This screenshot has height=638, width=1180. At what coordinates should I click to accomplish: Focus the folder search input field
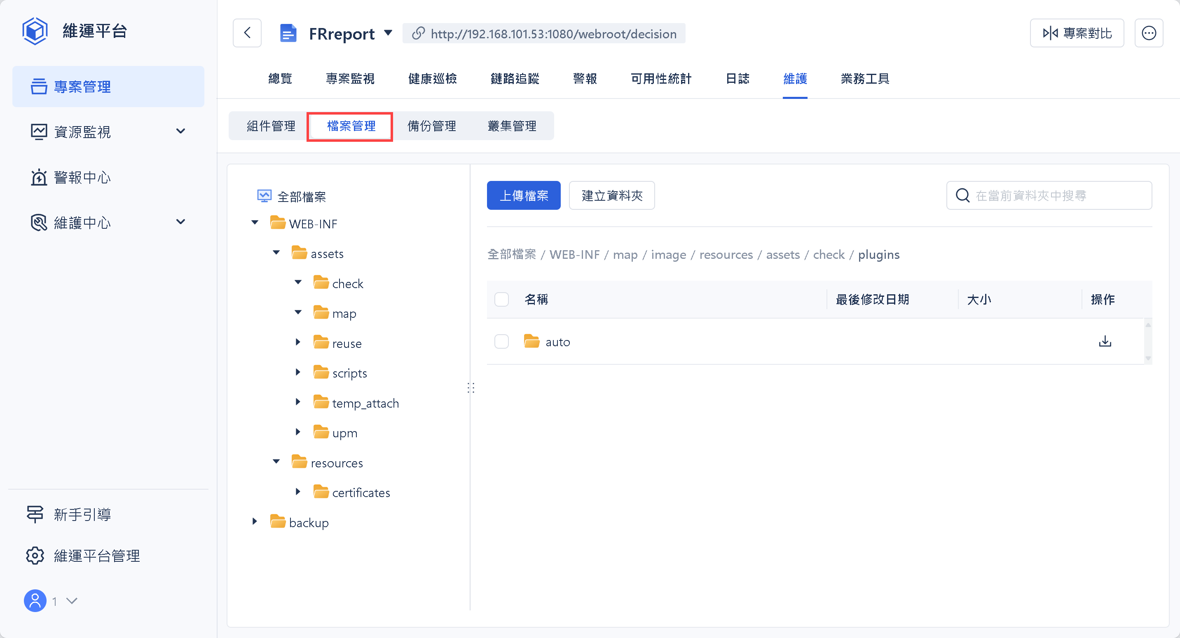1058,196
